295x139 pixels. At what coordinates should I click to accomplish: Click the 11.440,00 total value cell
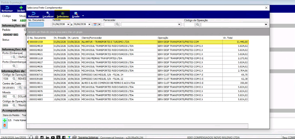(x=235, y=42)
